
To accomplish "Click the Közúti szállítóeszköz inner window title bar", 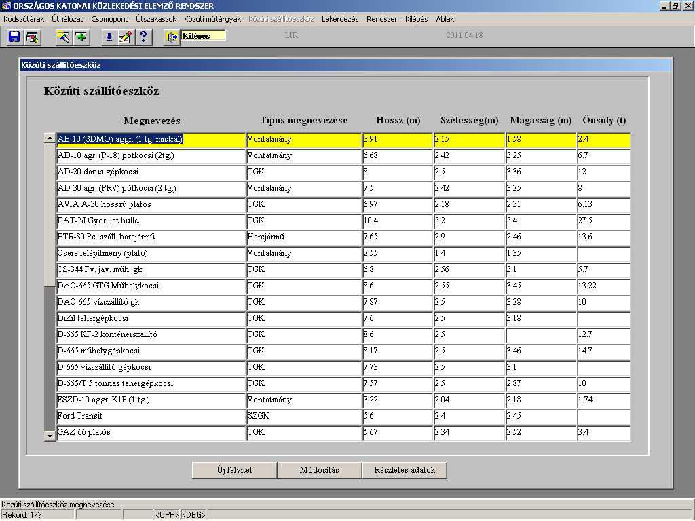I will coord(345,65).
